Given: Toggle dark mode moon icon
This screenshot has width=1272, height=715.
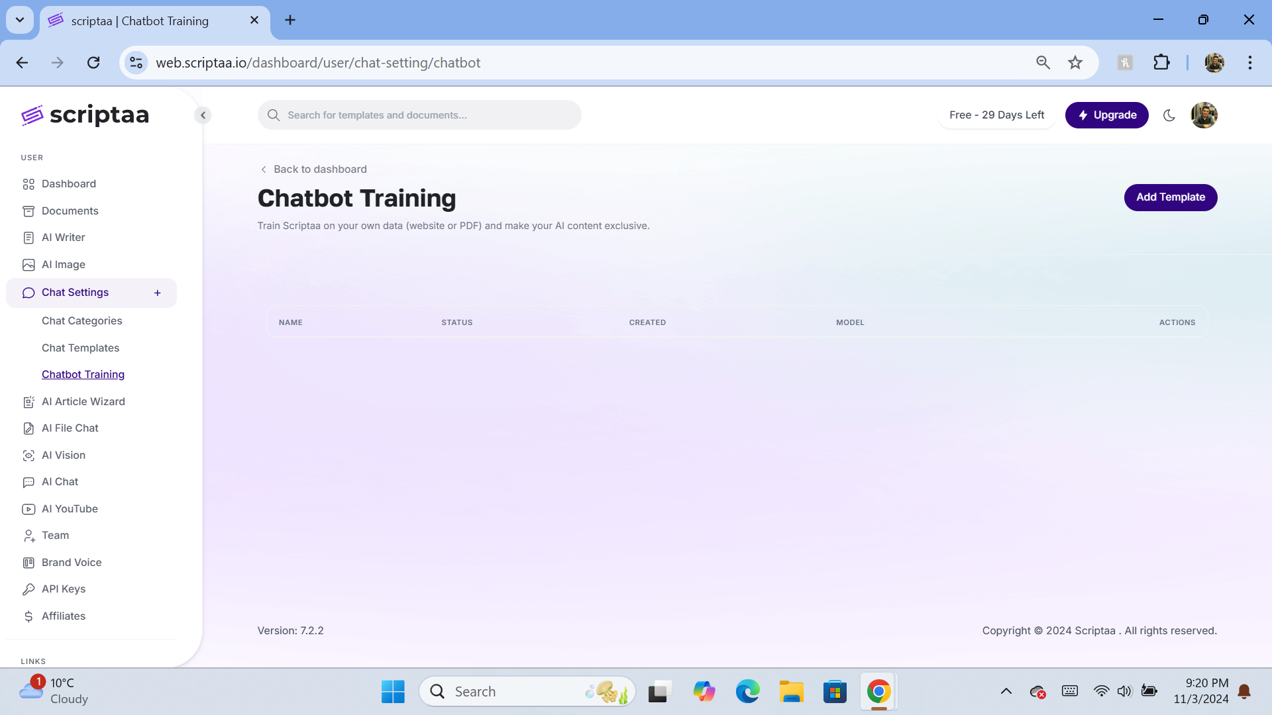Looking at the screenshot, I should click(x=1169, y=115).
